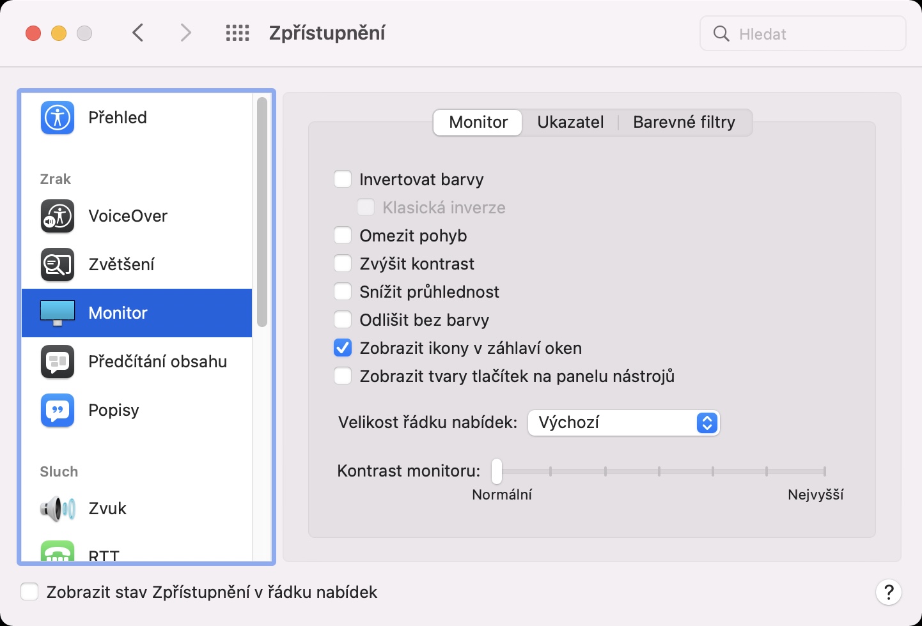Enable Zobrazit stav Zpřístupnění v řádku nabídek

29,592
